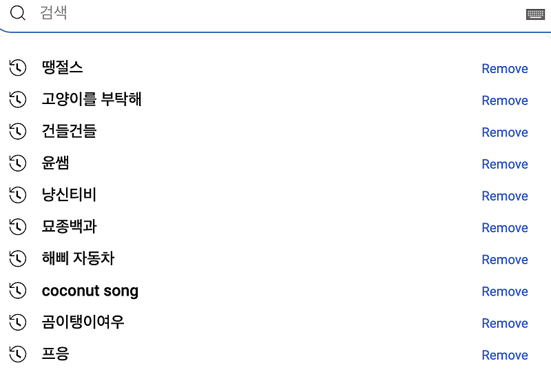Select the 묘종백과 search suggestion

coord(69,227)
